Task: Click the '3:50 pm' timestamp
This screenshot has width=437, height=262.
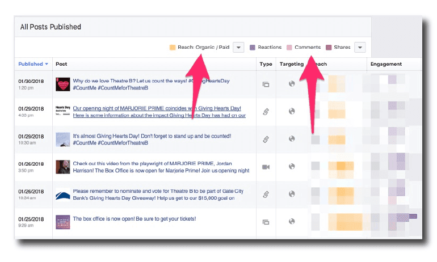Action: pos(26,170)
